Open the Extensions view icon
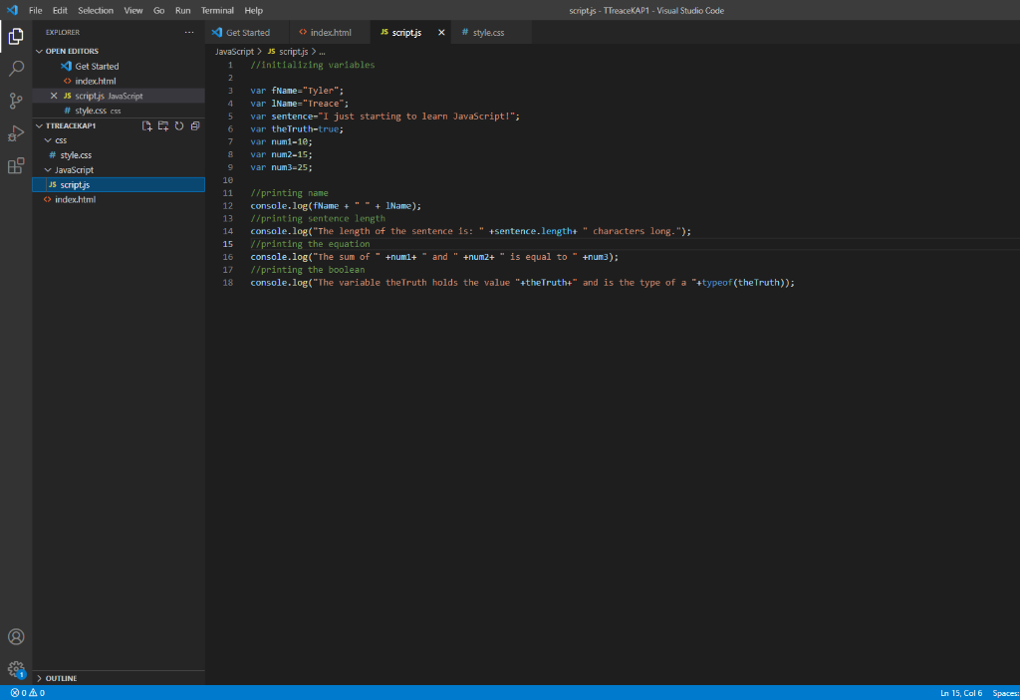 (16, 166)
